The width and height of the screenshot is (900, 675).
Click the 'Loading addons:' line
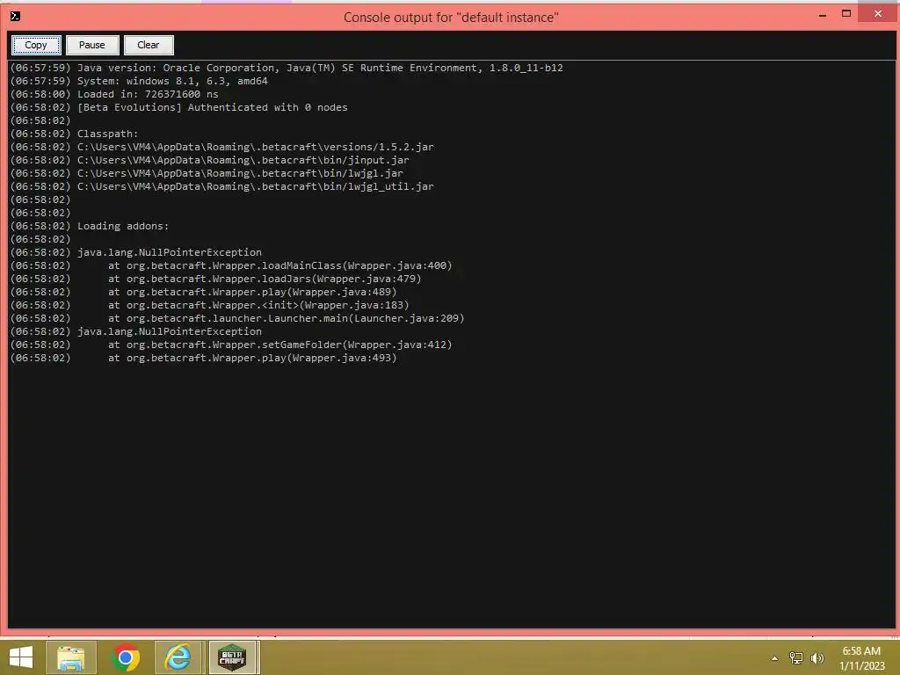(x=90, y=226)
